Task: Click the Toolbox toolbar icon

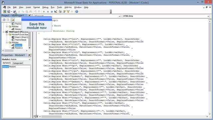Action: coord(72,12)
